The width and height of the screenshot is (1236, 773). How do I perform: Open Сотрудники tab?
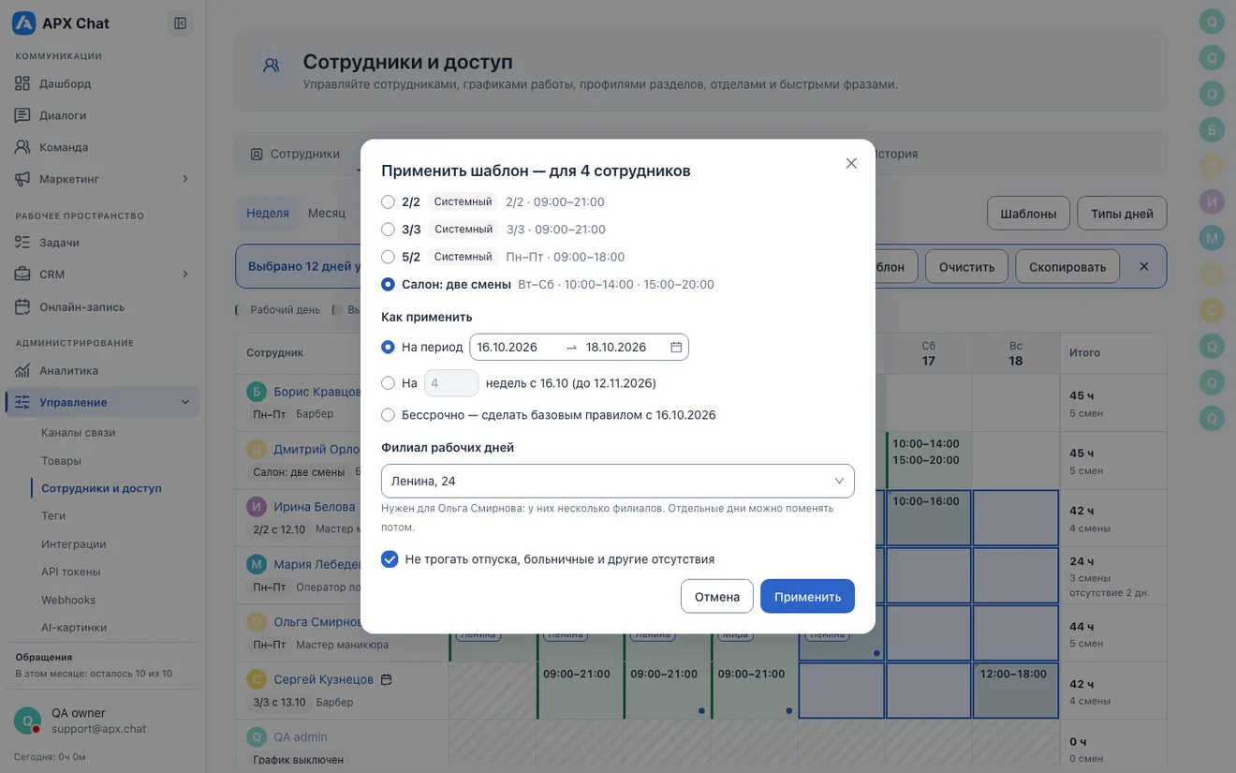(295, 154)
